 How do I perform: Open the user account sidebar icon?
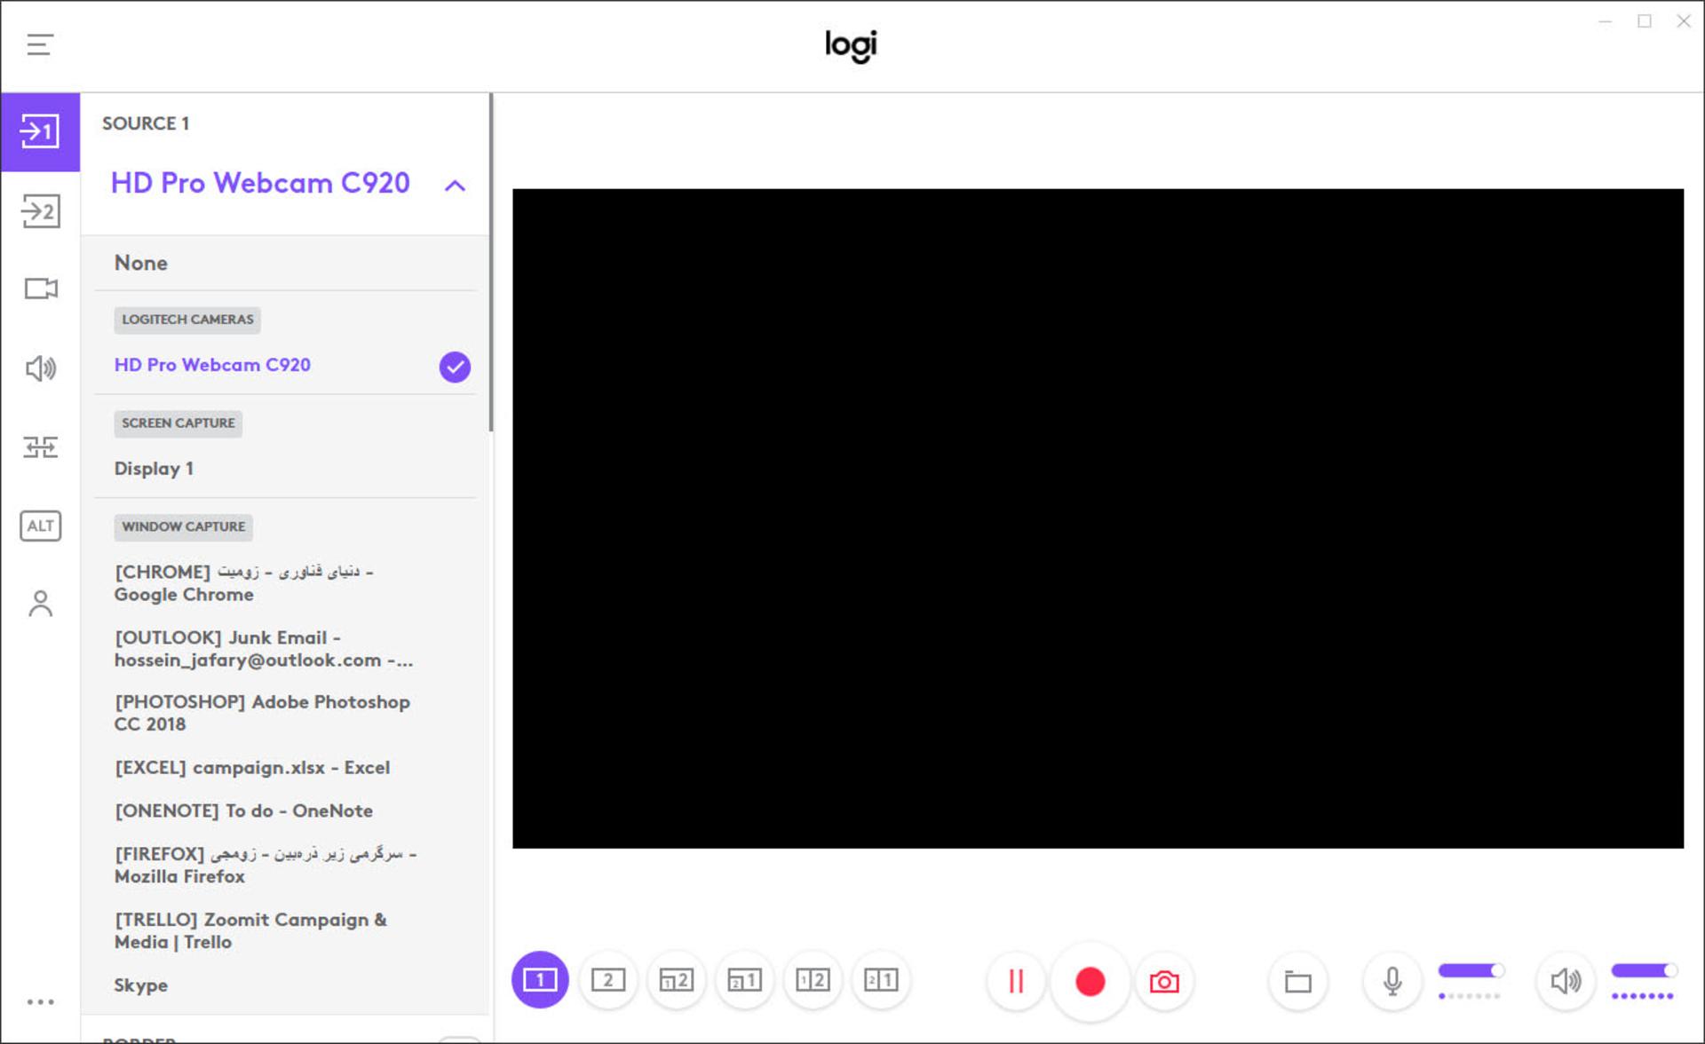[x=40, y=604]
